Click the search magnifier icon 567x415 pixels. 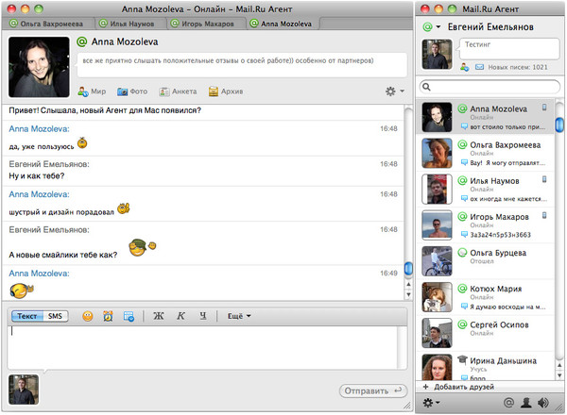tap(427, 87)
